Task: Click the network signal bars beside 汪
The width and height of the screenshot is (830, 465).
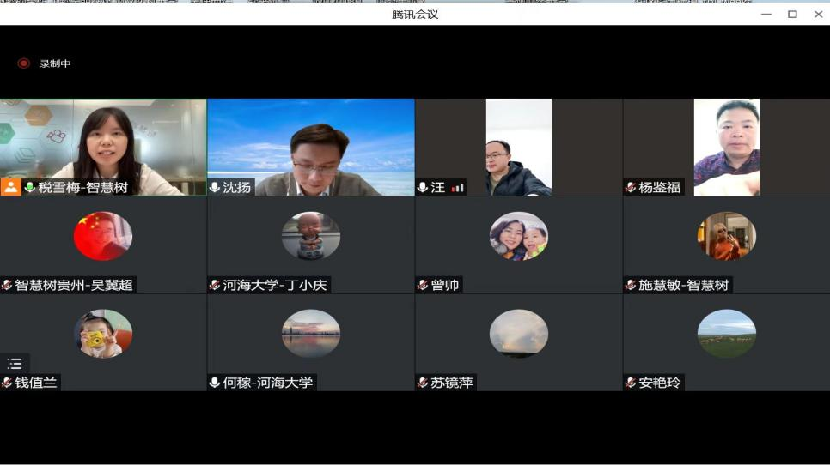Action: (x=457, y=187)
